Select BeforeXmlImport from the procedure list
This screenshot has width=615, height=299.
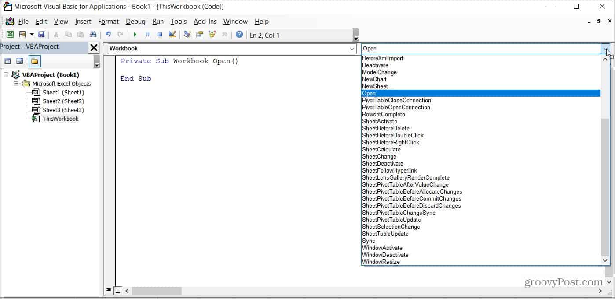[x=382, y=58]
